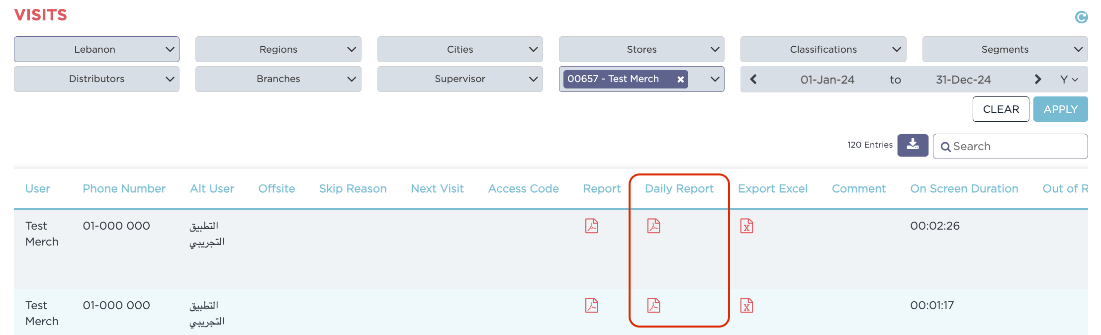Click the refresh icon at top right
1101x335 pixels.
(x=1081, y=17)
